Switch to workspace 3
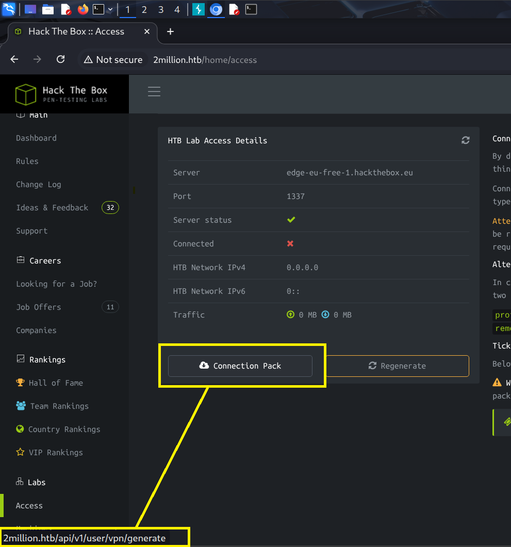 [161, 10]
